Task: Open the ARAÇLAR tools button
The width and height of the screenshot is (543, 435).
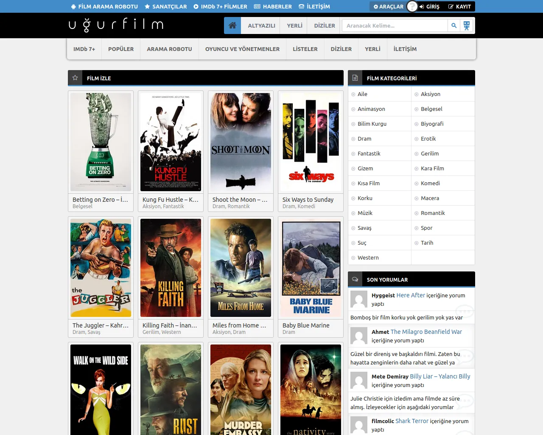Action: [388, 6]
